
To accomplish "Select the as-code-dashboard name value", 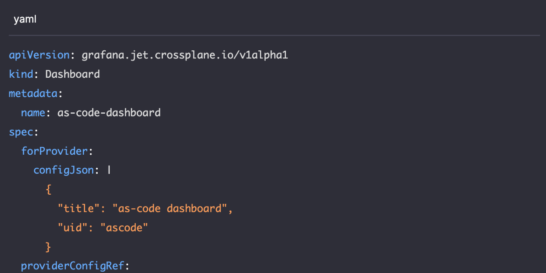I will tap(109, 113).
